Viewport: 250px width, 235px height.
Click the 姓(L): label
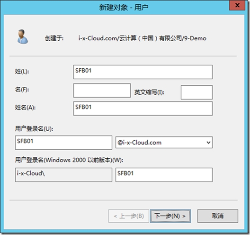[22, 72]
